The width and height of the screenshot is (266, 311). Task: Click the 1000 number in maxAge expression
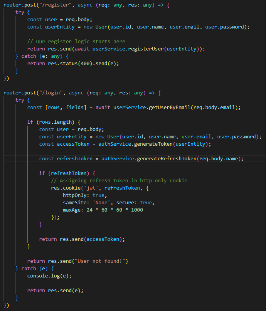pos(137,210)
